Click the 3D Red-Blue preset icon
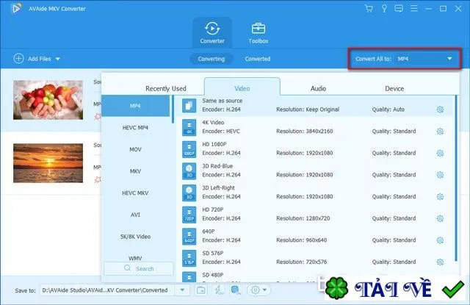 click(x=189, y=171)
